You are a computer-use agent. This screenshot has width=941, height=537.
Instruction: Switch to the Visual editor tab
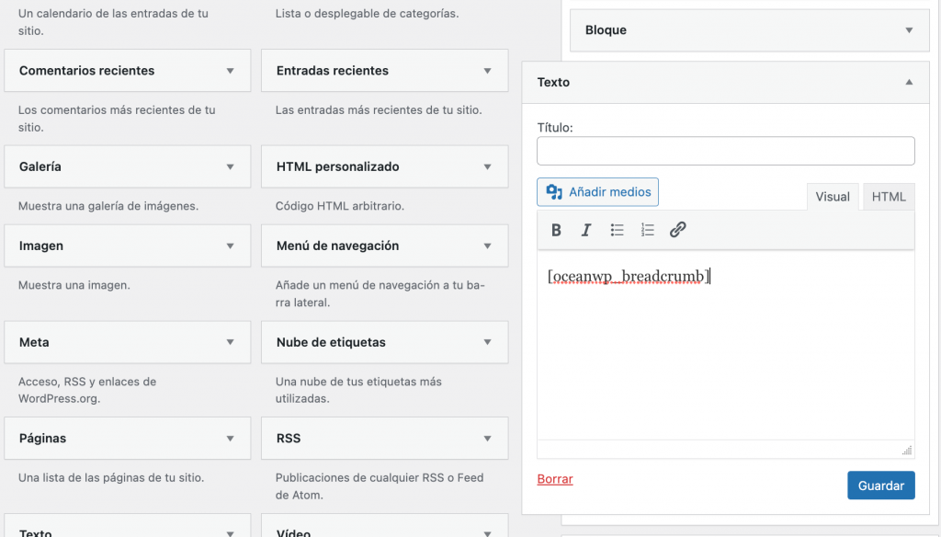[833, 197]
